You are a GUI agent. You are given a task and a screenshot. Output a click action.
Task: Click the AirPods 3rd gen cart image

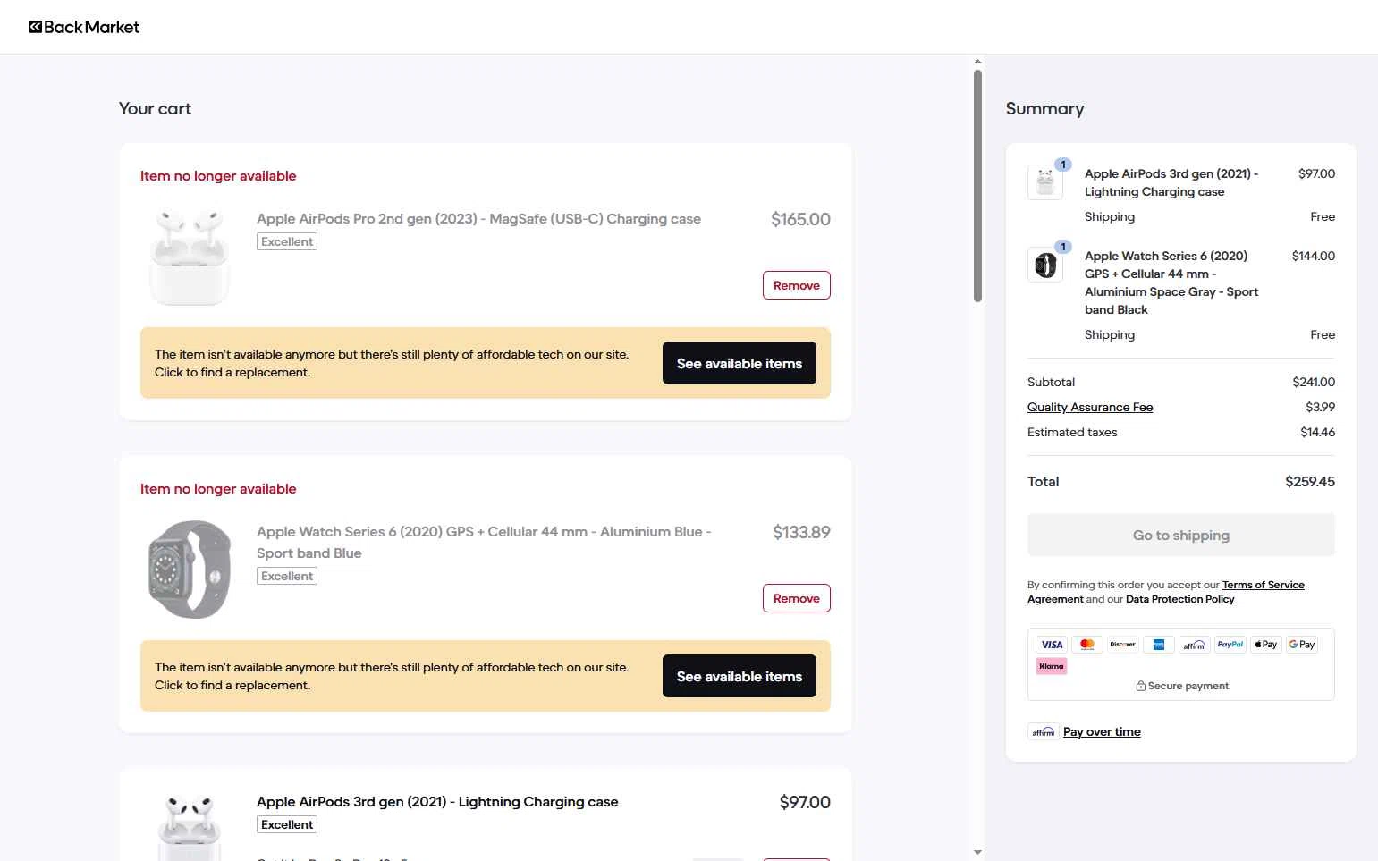(x=190, y=827)
